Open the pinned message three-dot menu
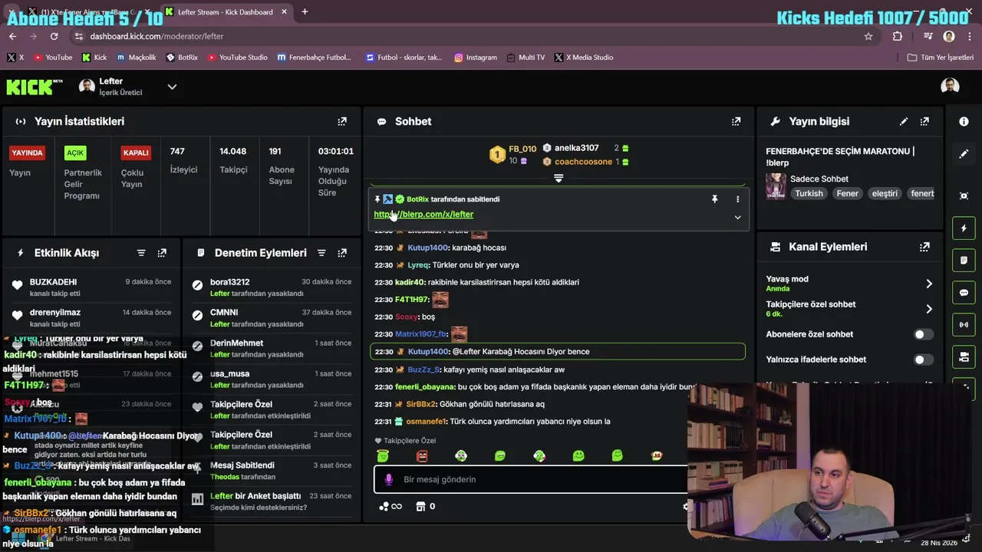 (737, 199)
